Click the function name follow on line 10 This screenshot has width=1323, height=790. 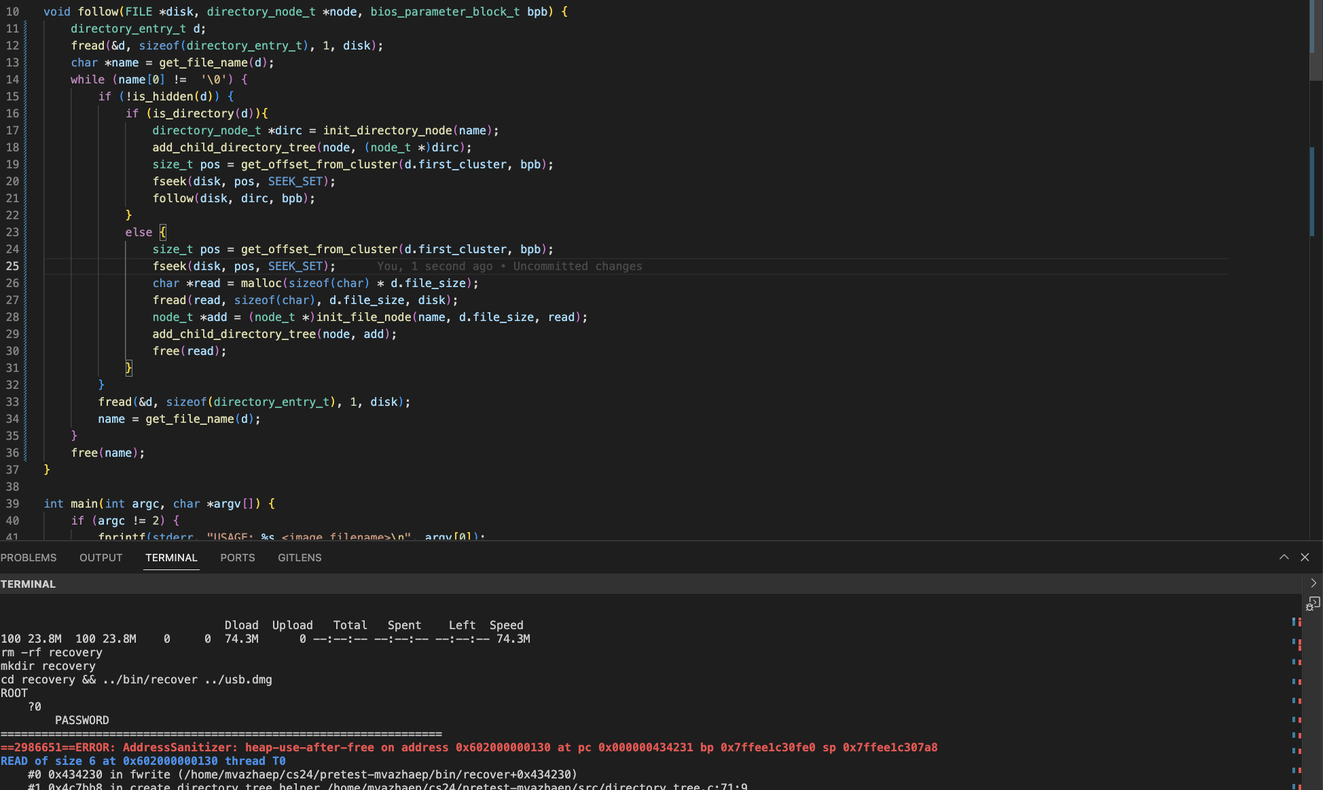[x=98, y=12]
